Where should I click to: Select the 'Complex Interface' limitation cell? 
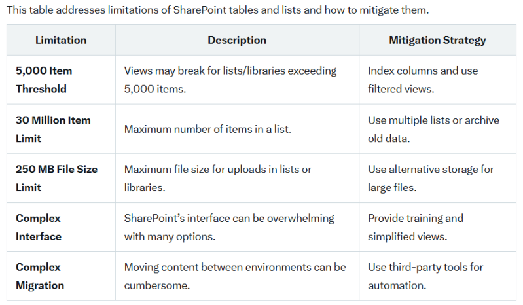[x=39, y=227]
